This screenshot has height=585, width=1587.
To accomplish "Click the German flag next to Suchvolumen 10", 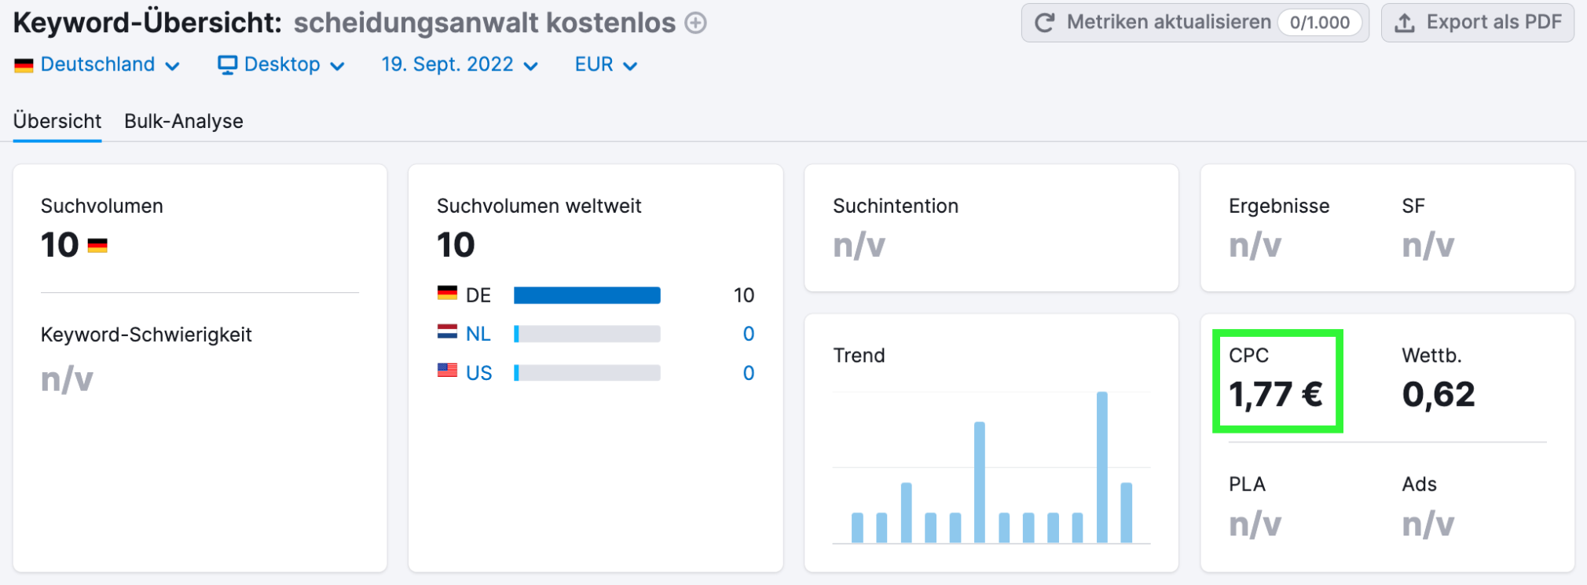I will pos(97,246).
